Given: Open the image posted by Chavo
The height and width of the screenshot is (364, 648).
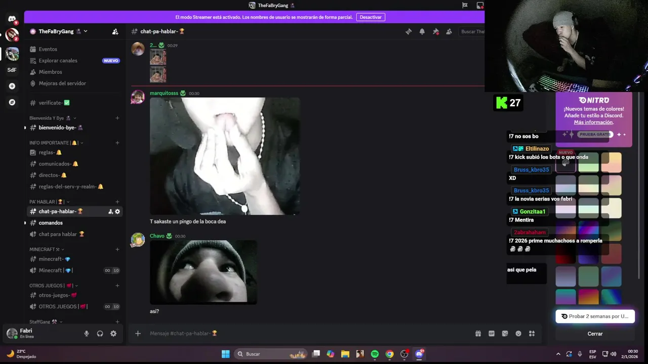Looking at the screenshot, I should click(x=204, y=272).
